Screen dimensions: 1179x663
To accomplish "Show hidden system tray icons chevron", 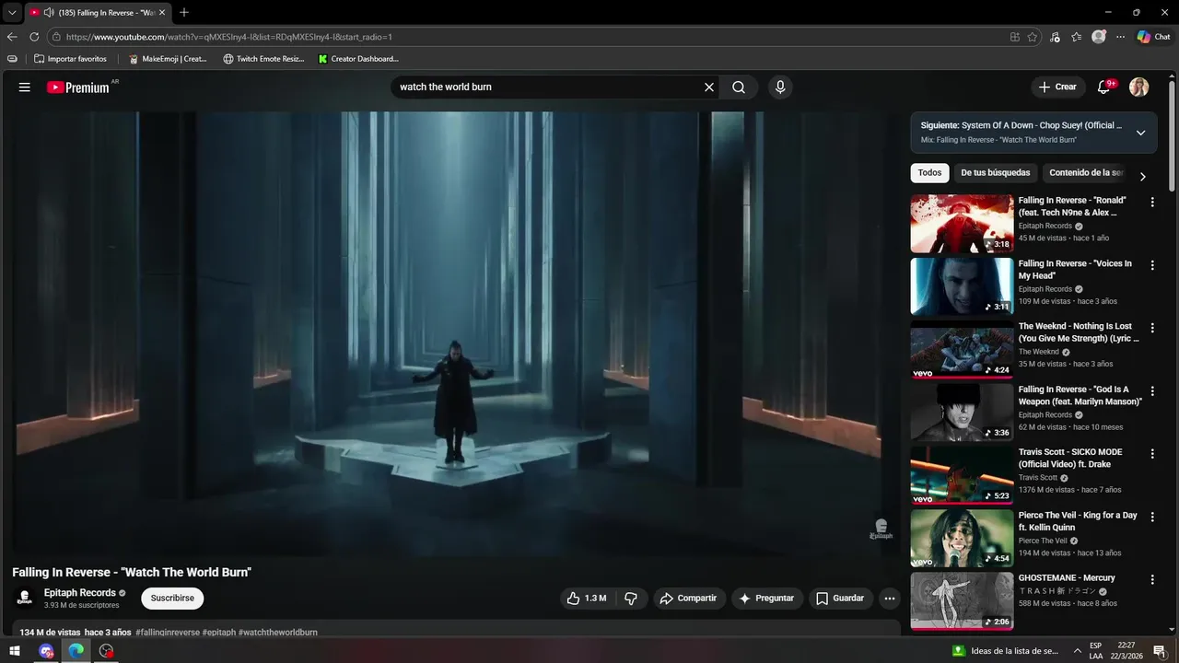I will click(x=1077, y=651).
